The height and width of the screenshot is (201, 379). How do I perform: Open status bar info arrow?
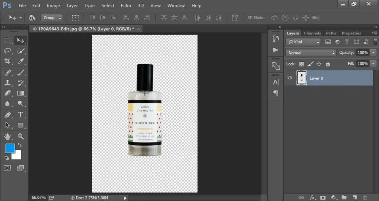pyautogui.click(x=125, y=198)
